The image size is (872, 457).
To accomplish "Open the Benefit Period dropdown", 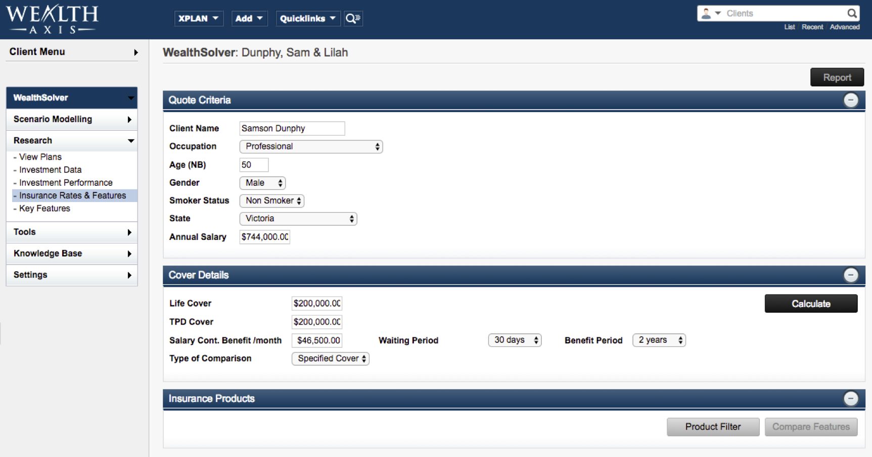I will tap(659, 340).
